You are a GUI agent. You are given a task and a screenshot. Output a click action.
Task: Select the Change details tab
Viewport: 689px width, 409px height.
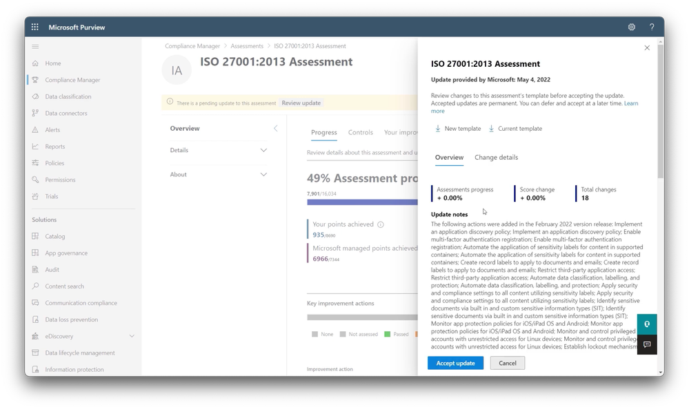(496, 158)
